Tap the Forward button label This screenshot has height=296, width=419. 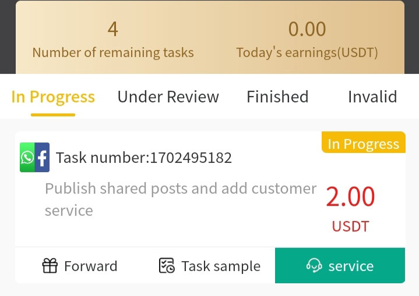[x=90, y=266]
